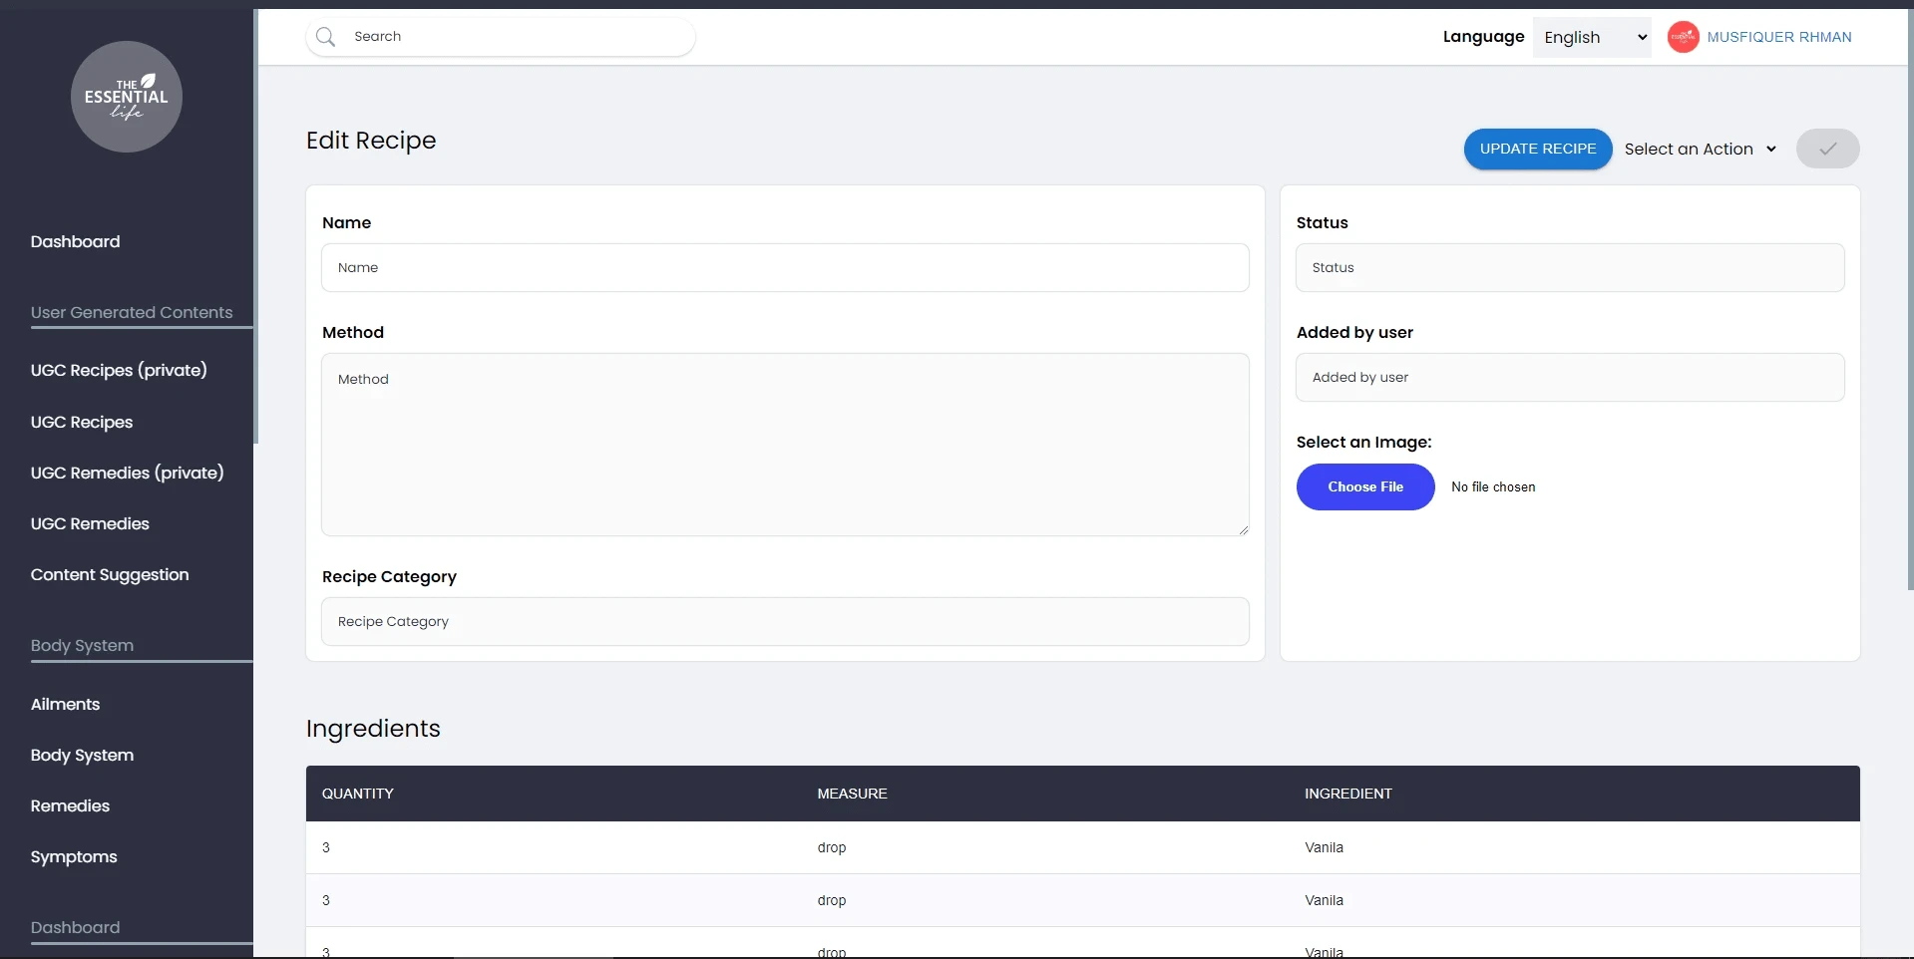
Task: Click the MEASURE column header
Action: point(852,794)
